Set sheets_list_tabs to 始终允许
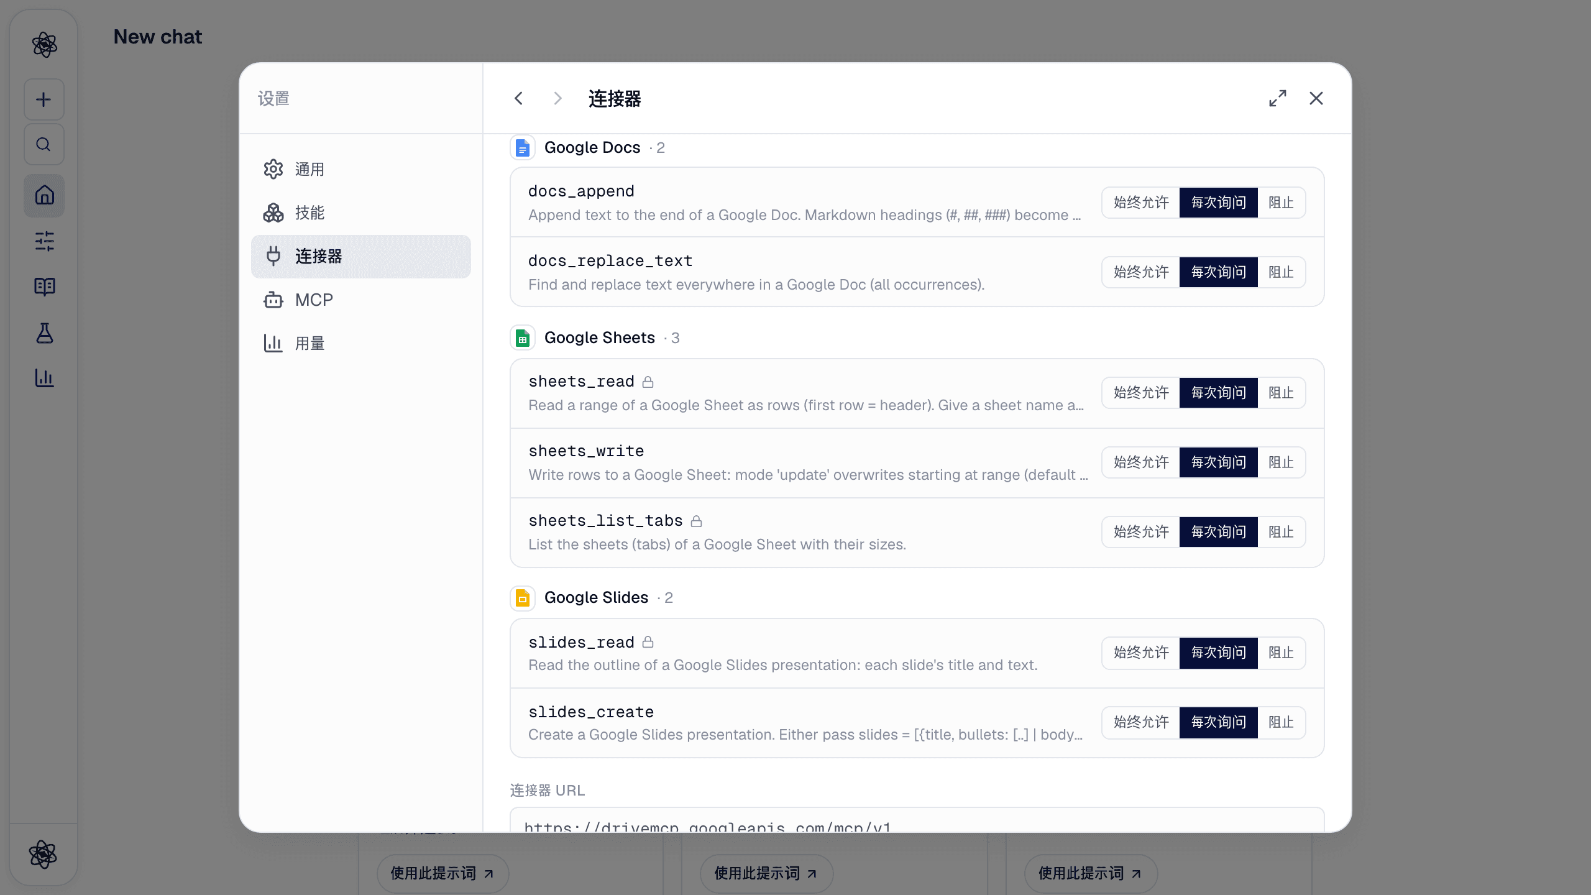This screenshot has height=895, width=1591. 1141,532
